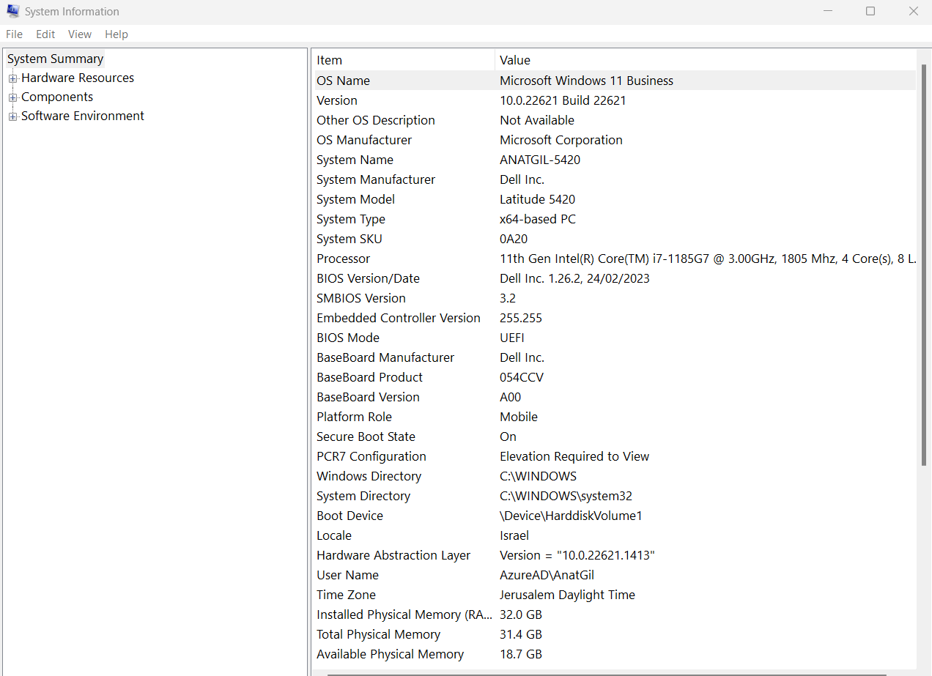Screen dimensions: 932x676
Task: Select the System Directory row
Action: (x=615, y=496)
